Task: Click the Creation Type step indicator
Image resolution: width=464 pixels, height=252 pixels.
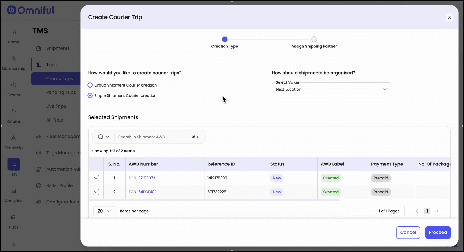Action: (224, 39)
